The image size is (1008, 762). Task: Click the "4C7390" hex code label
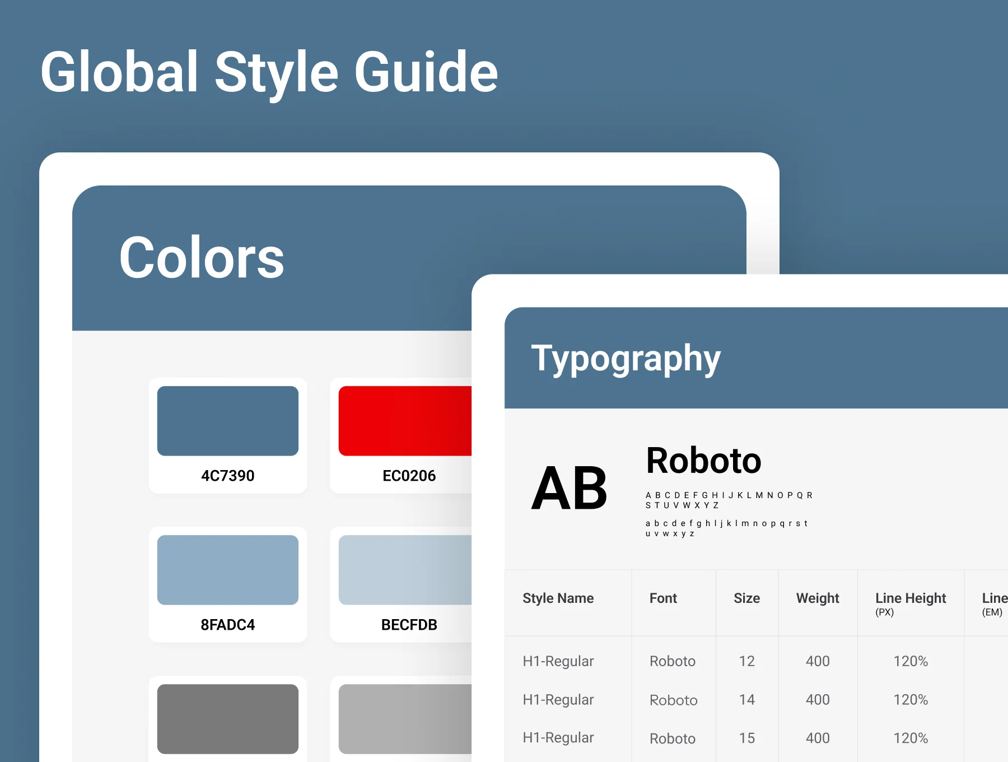(x=227, y=476)
